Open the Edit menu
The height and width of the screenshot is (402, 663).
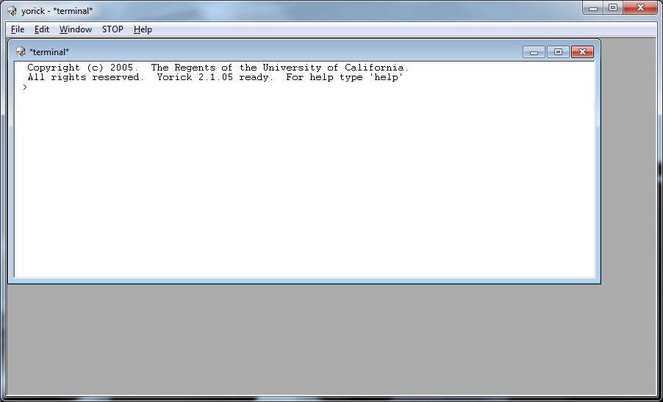42,29
